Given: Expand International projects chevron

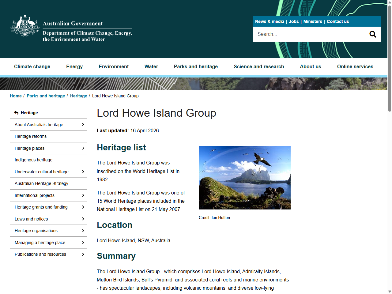Looking at the screenshot, I should [x=83, y=195].
